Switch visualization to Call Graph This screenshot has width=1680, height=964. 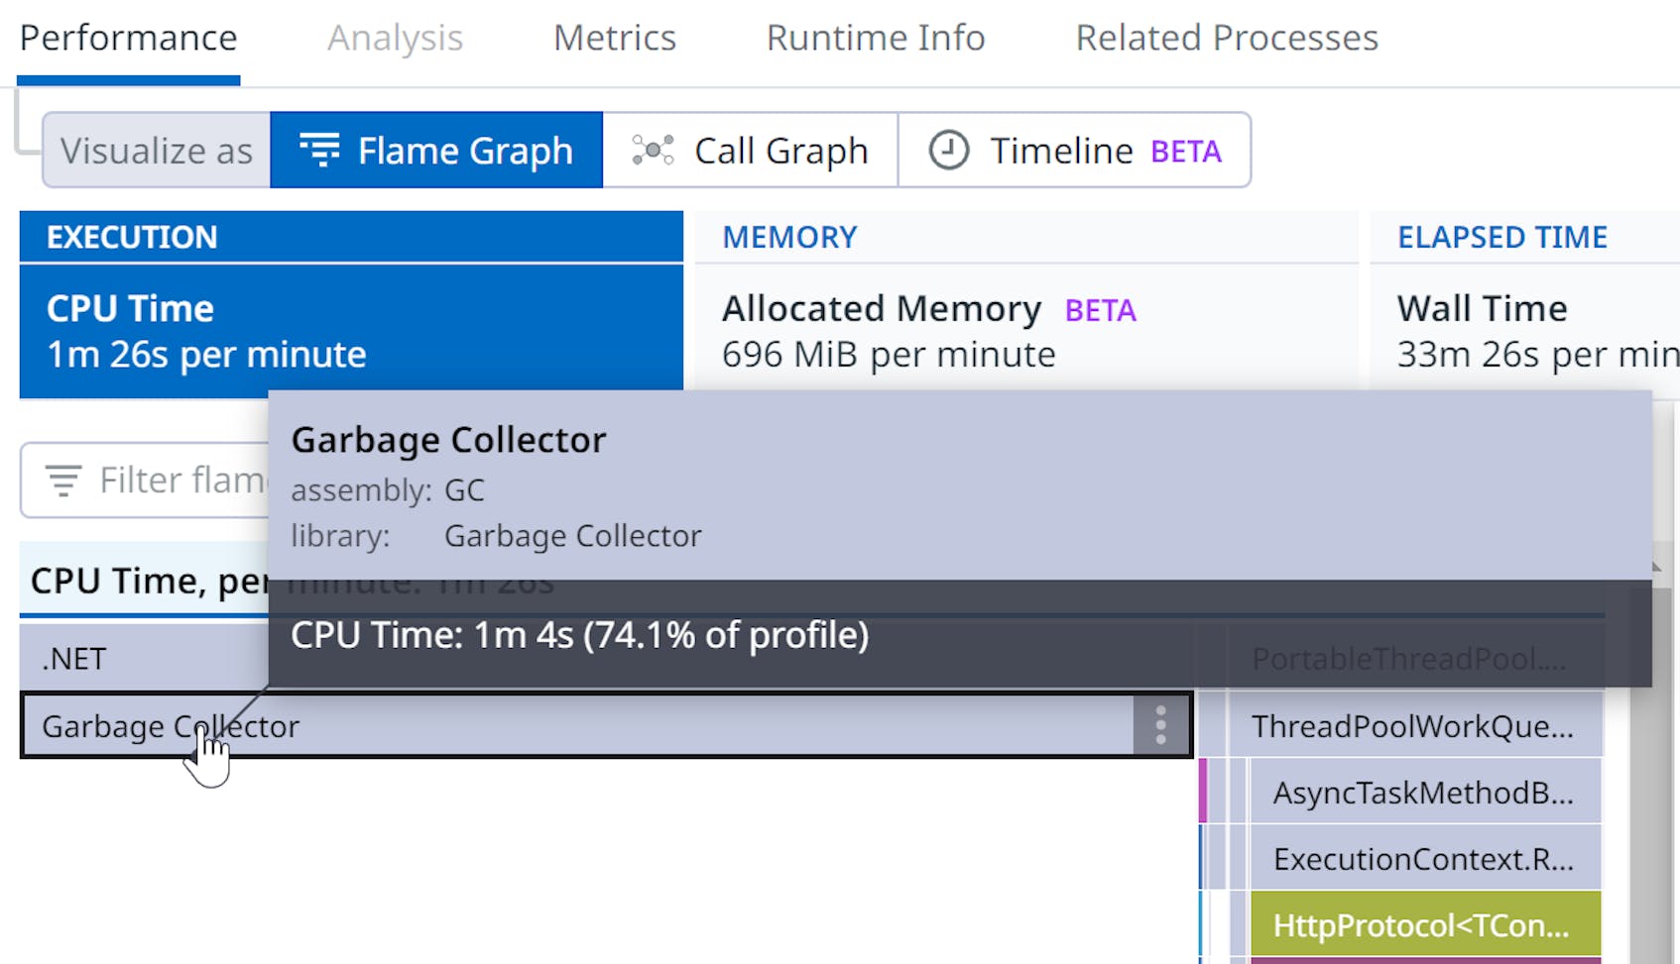click(x=751, y=151)
